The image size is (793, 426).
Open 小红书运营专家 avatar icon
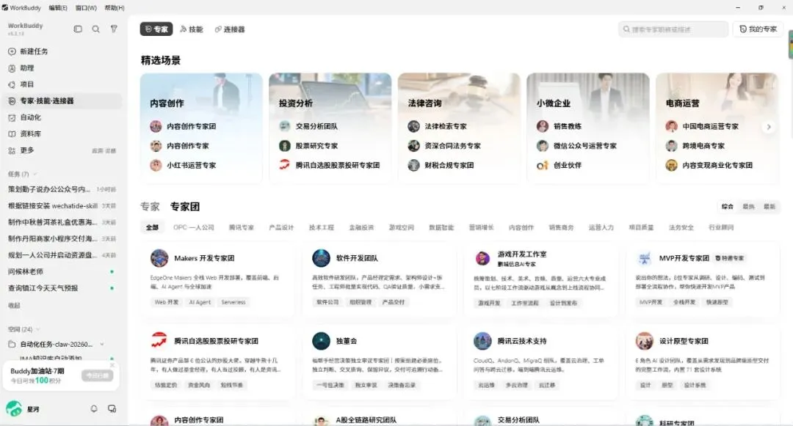tap(156, 165)
